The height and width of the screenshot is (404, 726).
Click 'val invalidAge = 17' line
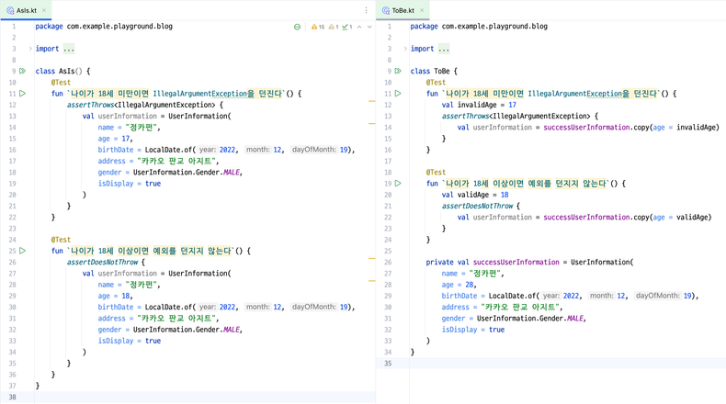(x=479, y=105)
